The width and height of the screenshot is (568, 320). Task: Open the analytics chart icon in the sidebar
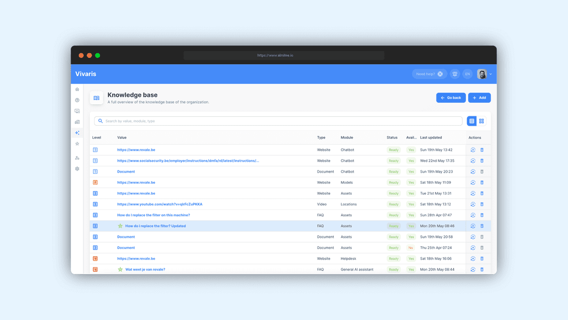(77, 122)
